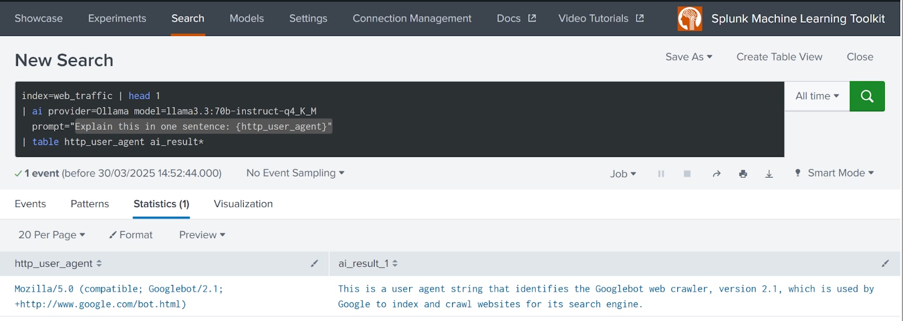Viewport: 903px width, 321px height.
Task: Open the All time range picker
Action: (x=817, y=96)
